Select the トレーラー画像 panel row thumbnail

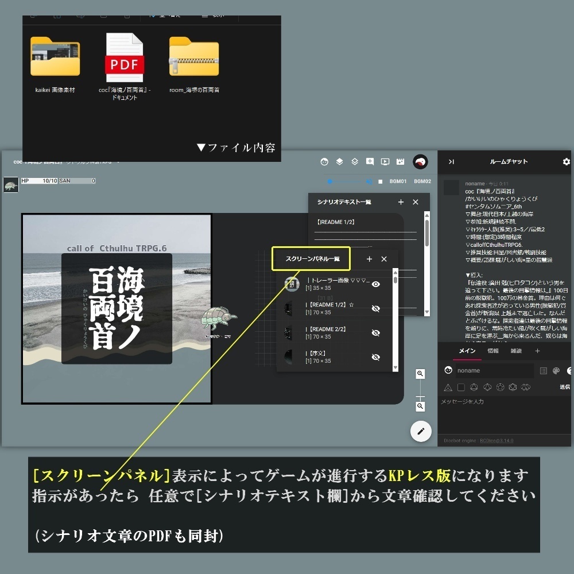pyautogui.click(x=292, y=284)
